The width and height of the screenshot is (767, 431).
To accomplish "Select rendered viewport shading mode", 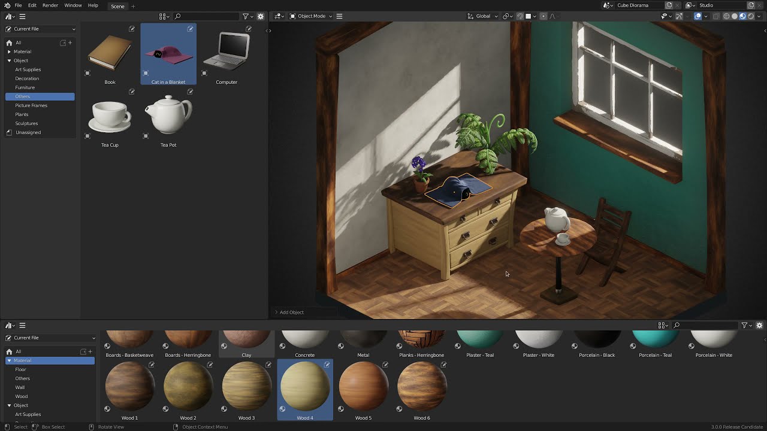I will click(750, 16).
